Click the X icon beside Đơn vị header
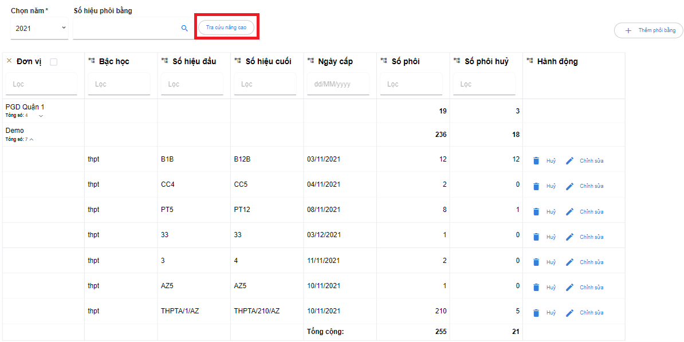Viewport: 684px width, 342px height. pos(9,61)
